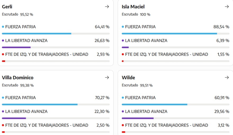Click purple dot beside La Libertad Avanza in Wilde
Viewport: 233px width, 135px height.
pos(123,112)
